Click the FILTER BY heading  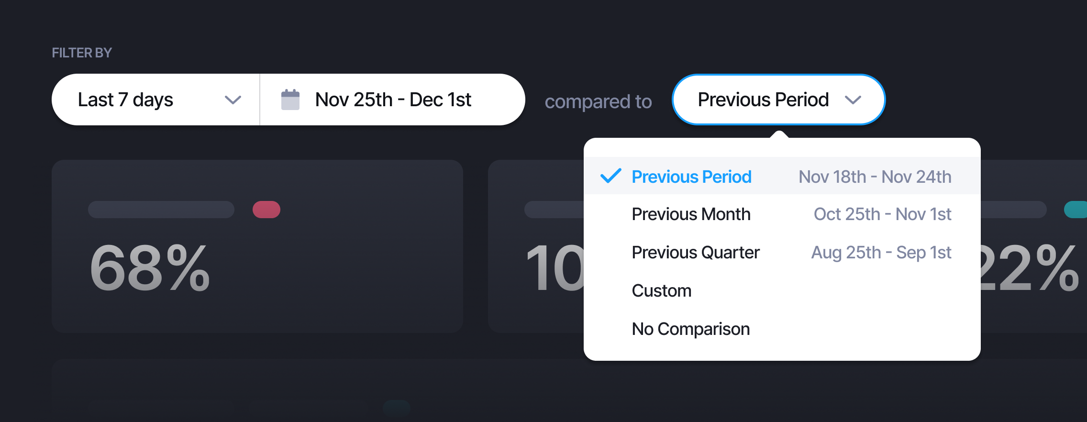coord(82,53)
